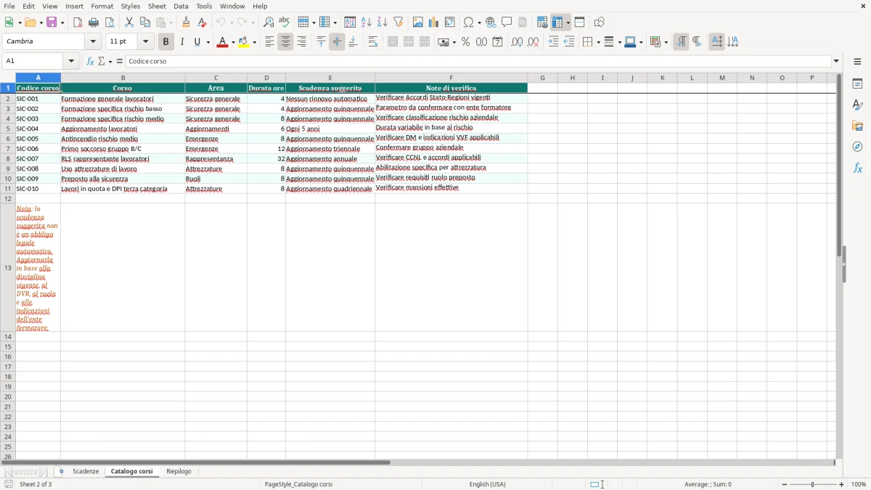Image resolution: width=871 pixels, height=490 pixels.
Task: Click the Add Decimal Place icon
Action: click(x=517, y=42)
